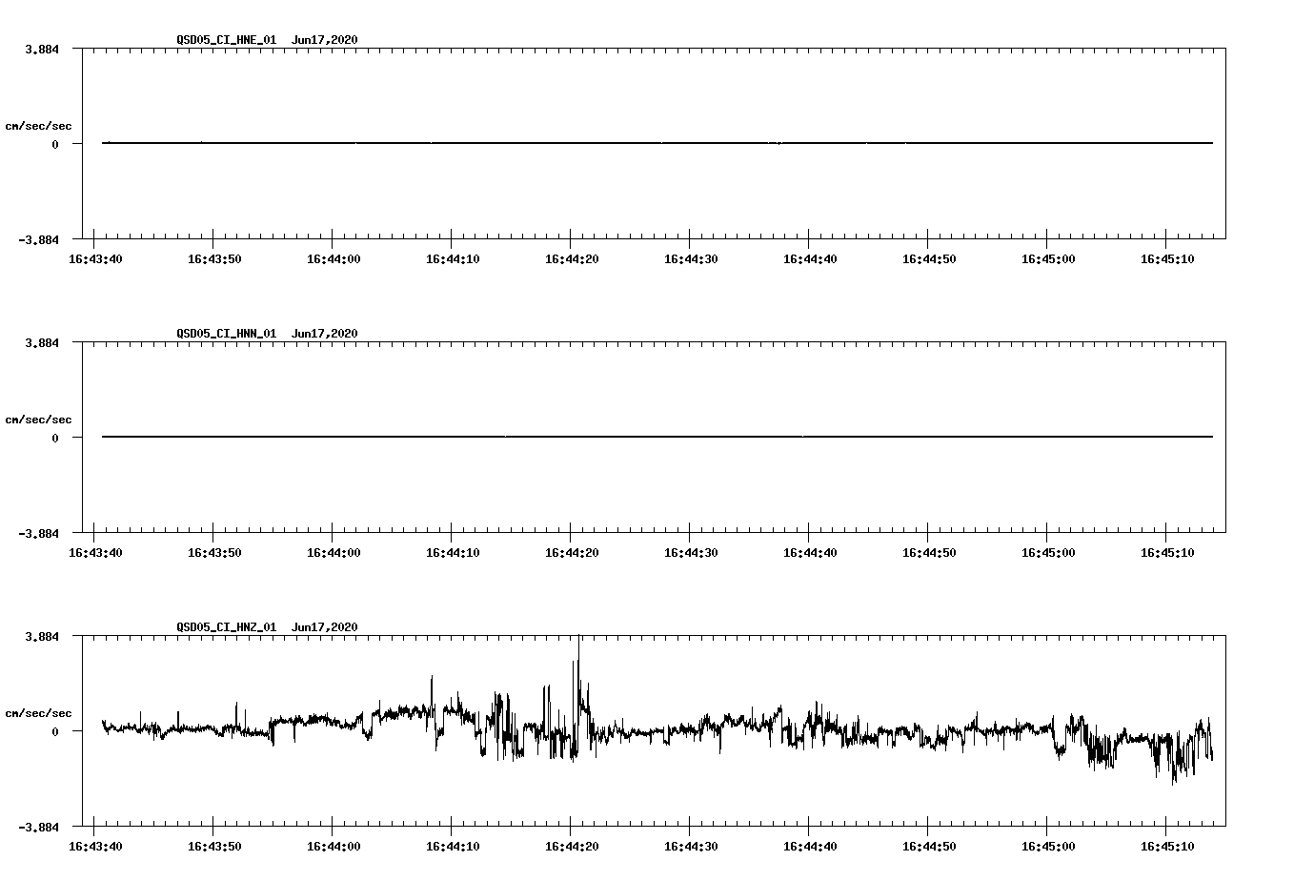Click the QSD05_CI_HNN_01 plot title
Screen dimensions: 1294x881
click(267, 333)
